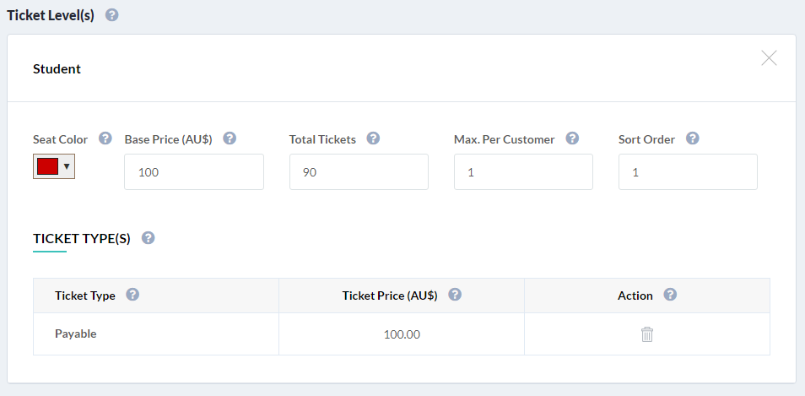Click the Sort Order input field
Screen dimensions: 805x396
[688, 172]
